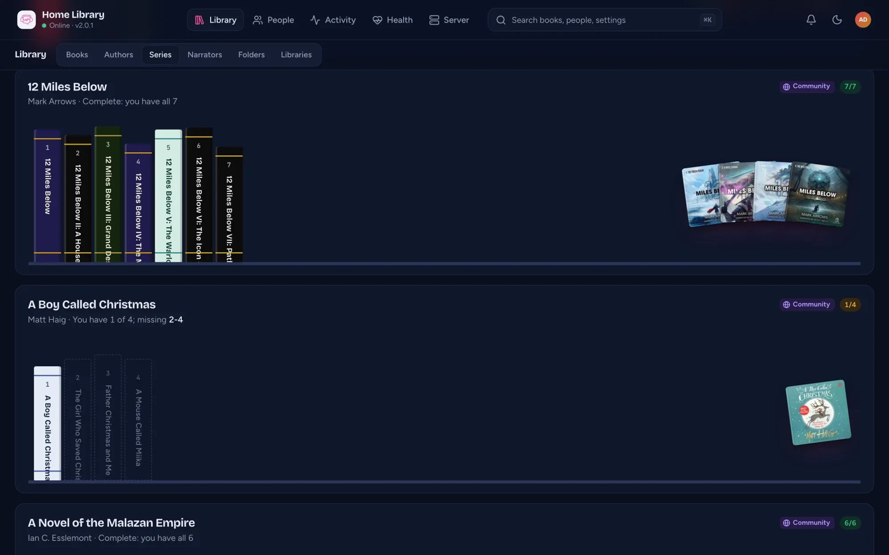
Task: Open A Novel of the Malazan Empire series
Action: pos(111,523)
